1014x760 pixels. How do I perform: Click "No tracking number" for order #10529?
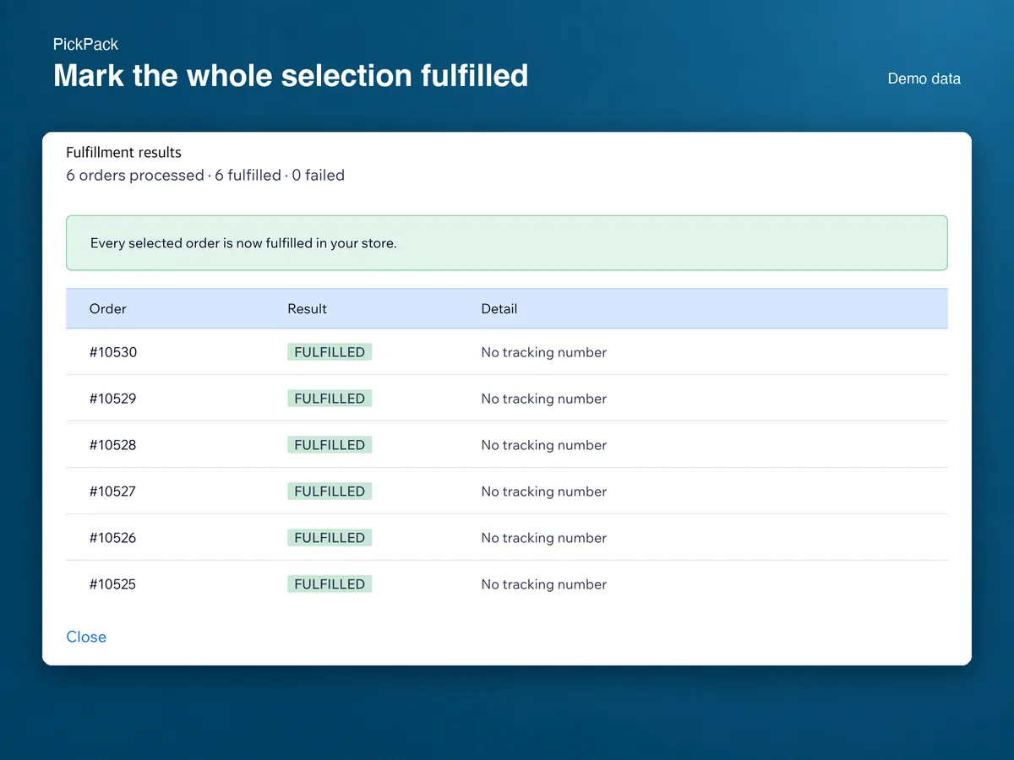[x=544, y=399]
